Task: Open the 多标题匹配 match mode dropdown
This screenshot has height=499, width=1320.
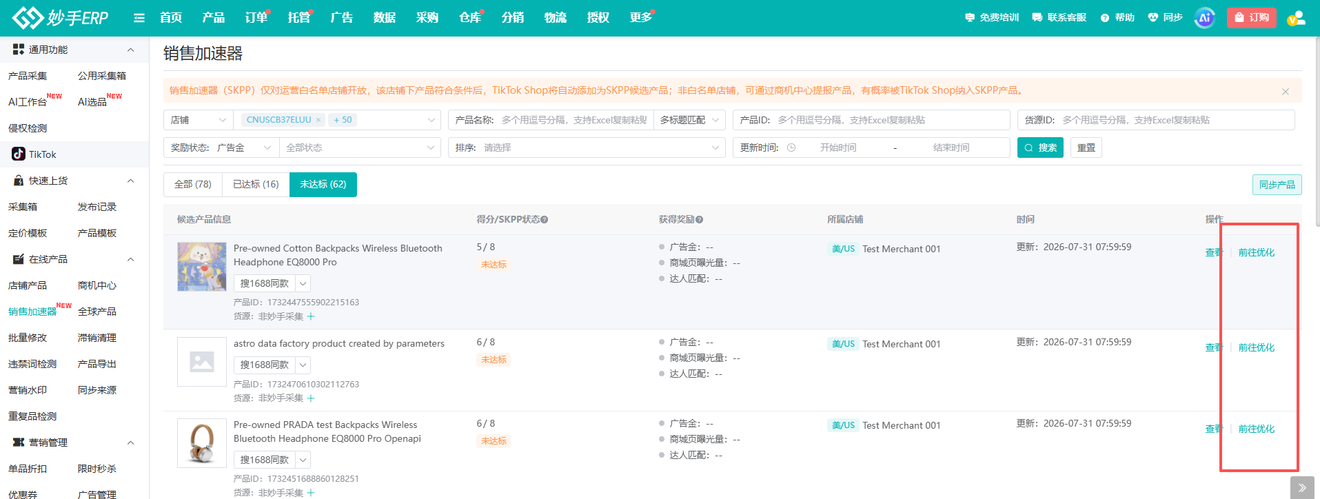Action: 689,120
